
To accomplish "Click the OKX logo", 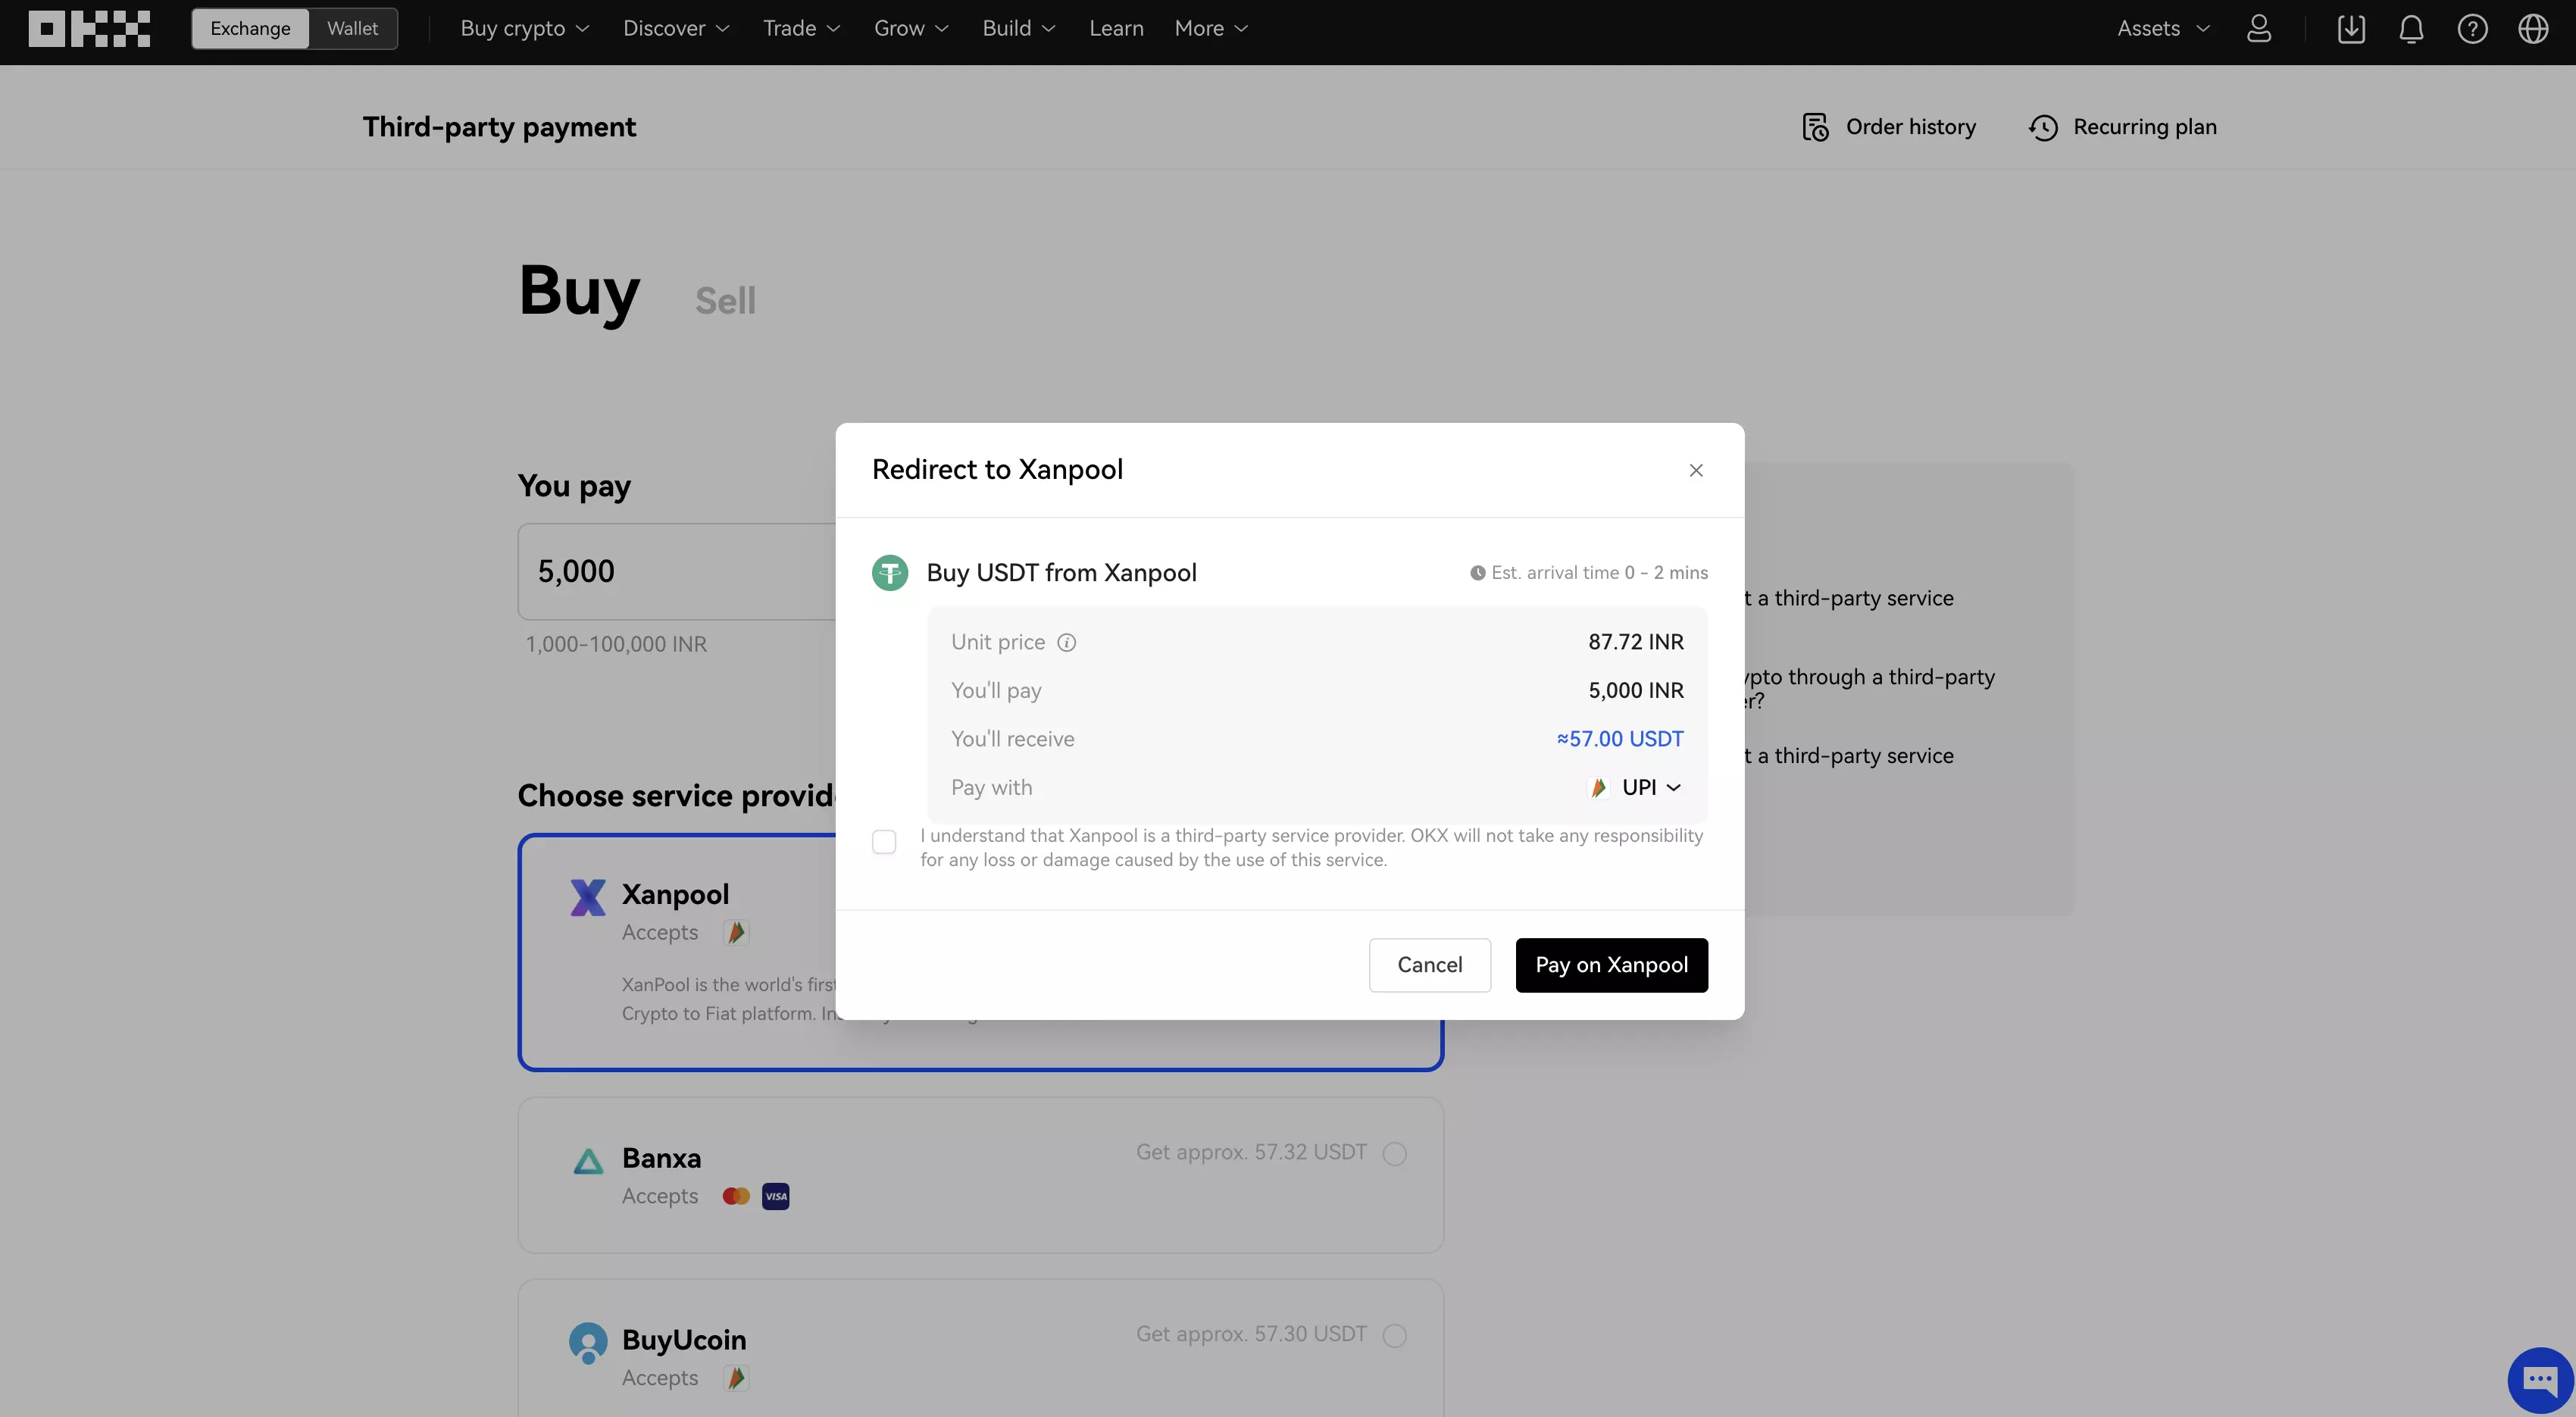I will pyautogui.click(x=89, y=29).
